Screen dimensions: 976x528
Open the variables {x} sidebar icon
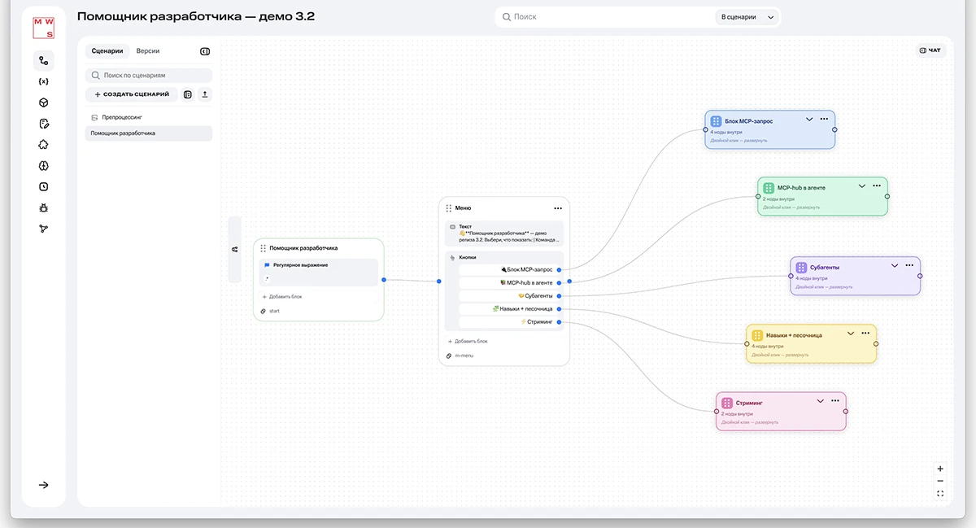click(x=44, y=81)
